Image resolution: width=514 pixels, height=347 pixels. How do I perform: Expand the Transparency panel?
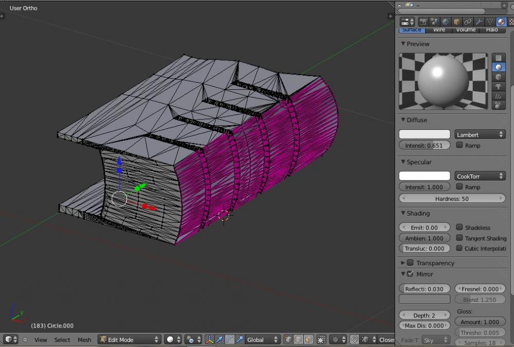coord(403,263)
